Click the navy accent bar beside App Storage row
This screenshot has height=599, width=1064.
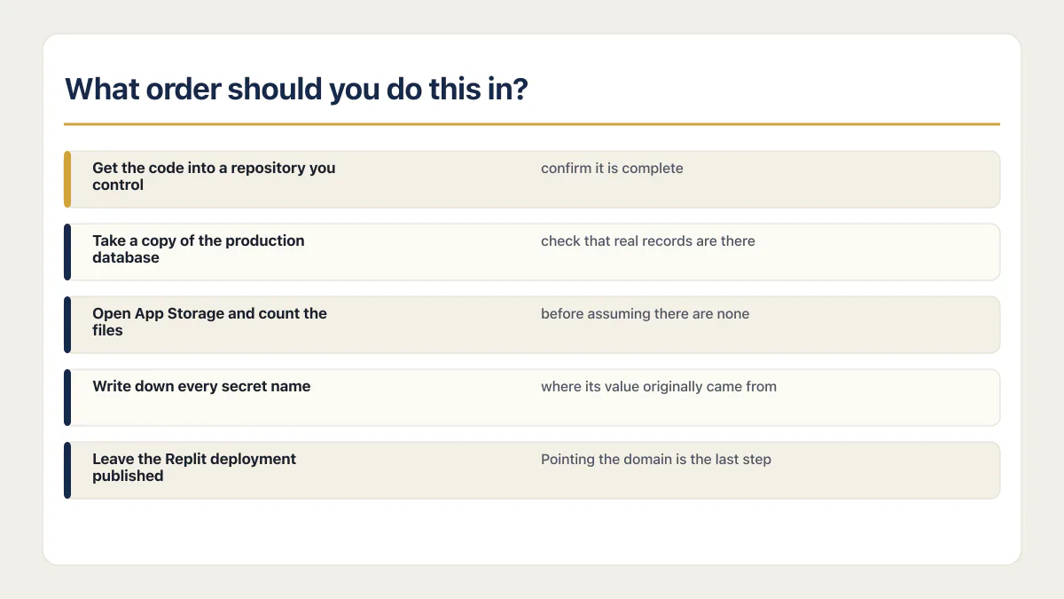(67, 325)
